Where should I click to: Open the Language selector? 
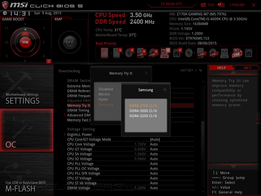click(x=237, y=4)
